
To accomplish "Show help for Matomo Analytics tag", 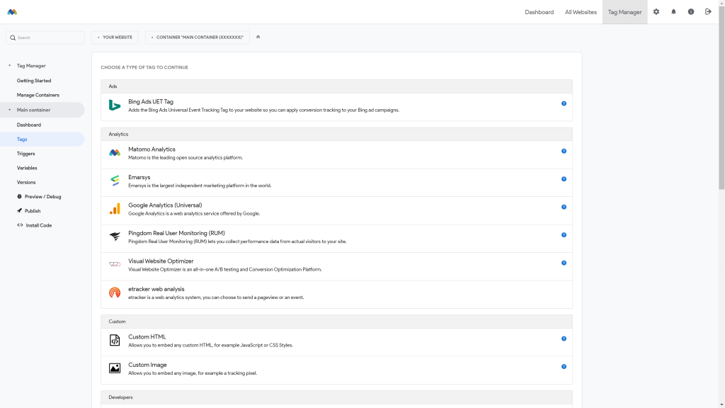I will click(x=564, y=152).
